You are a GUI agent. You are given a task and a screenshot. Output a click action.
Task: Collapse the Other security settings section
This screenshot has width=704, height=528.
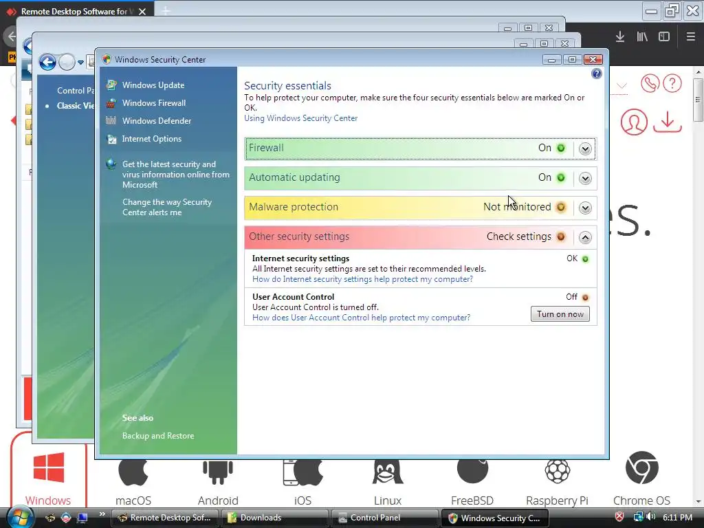pyautogui.click(x=585, y=237)
